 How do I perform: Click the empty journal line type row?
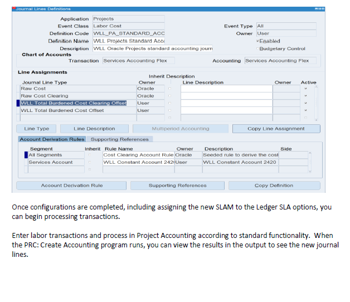[79, 118]
